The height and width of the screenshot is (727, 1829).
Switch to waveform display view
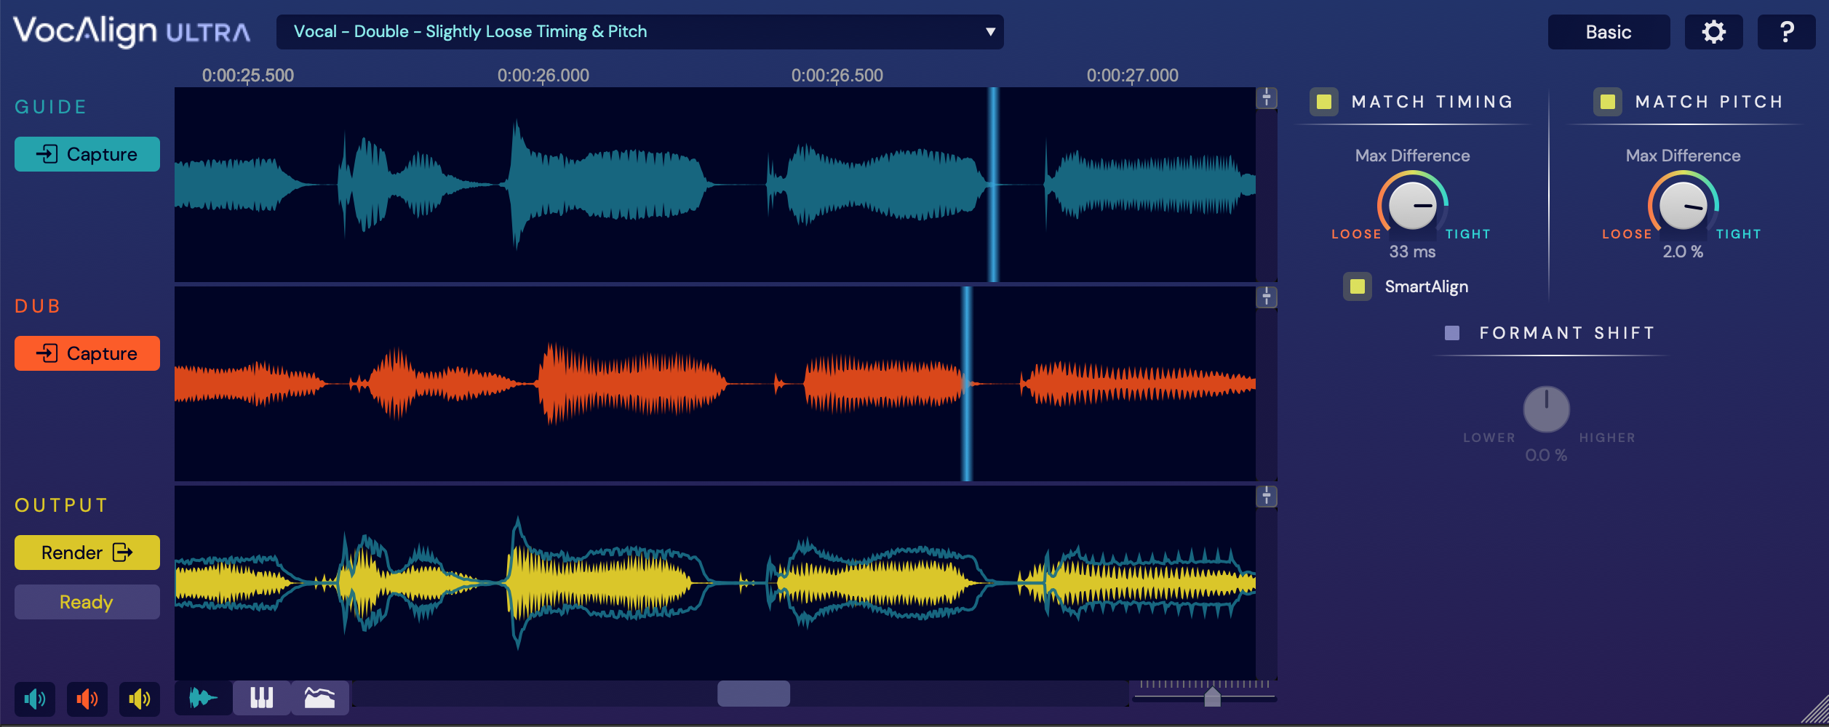pyautogui.click(x=203, y=699)
